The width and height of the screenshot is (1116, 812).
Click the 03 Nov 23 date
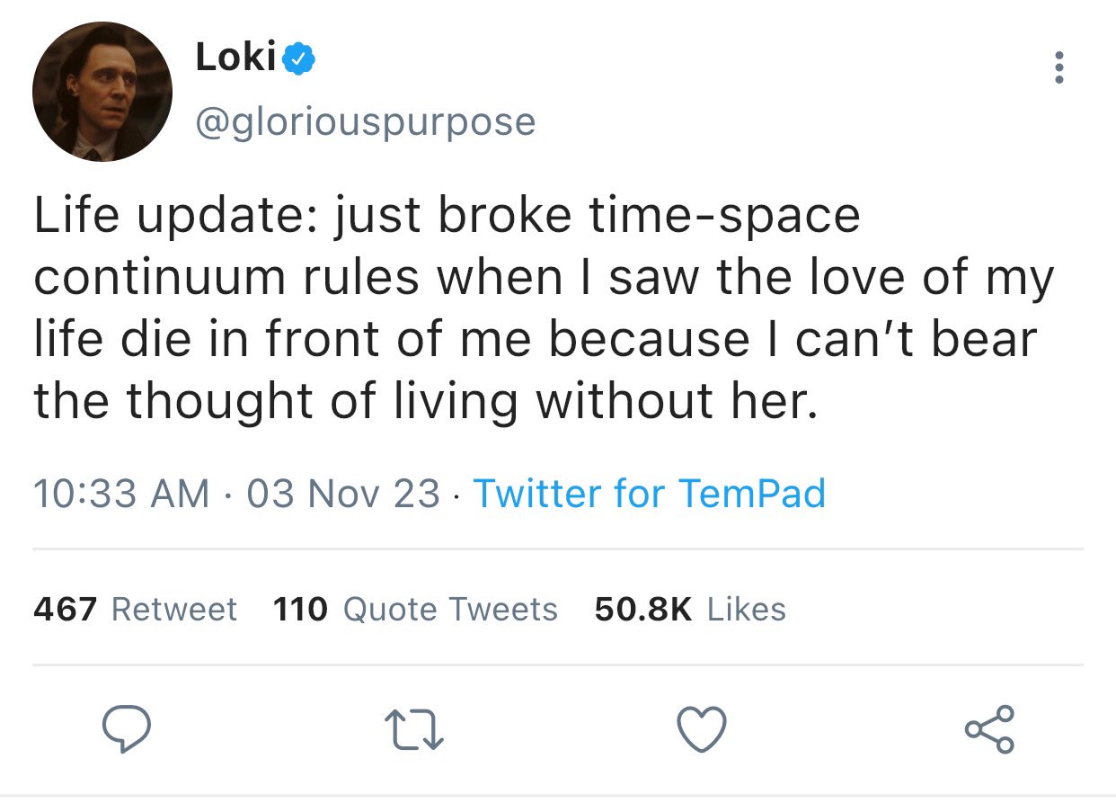click(x=342, y=493)
